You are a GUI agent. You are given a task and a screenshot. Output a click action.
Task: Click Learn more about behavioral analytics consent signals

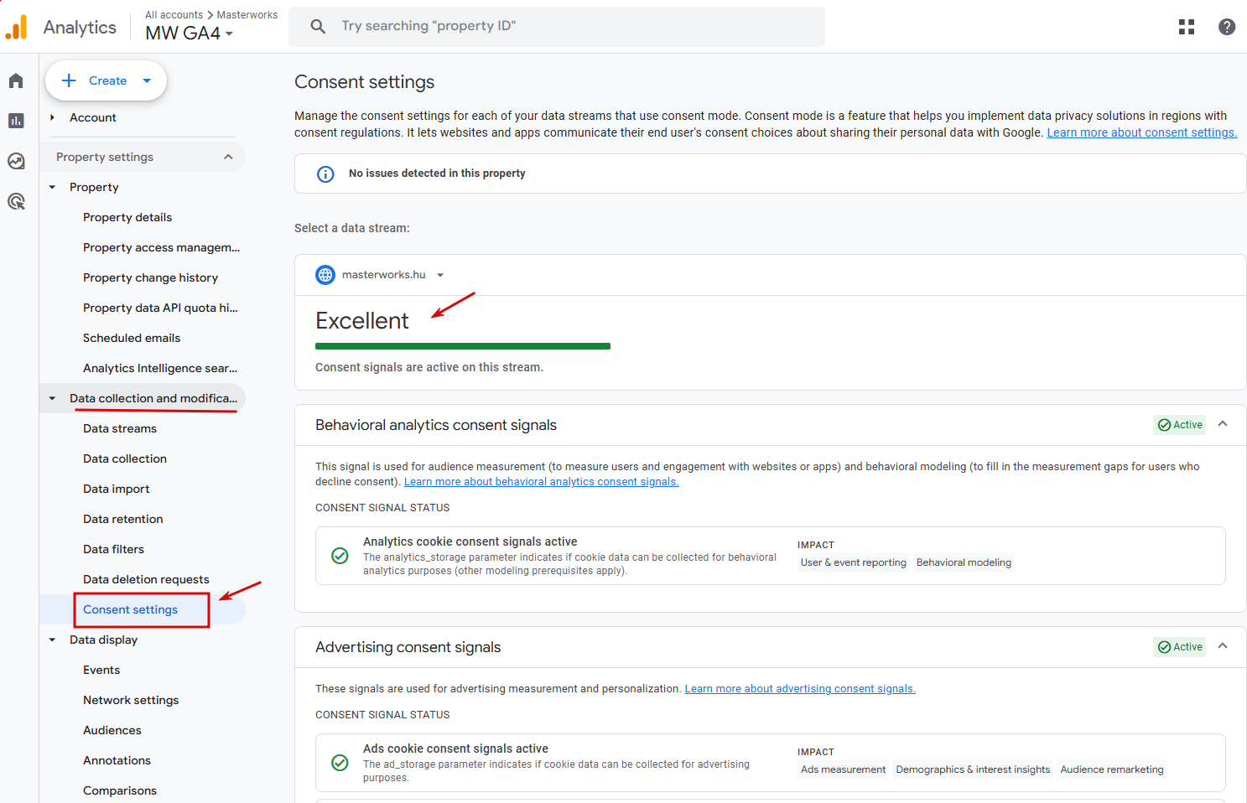[x=541, y=481]
